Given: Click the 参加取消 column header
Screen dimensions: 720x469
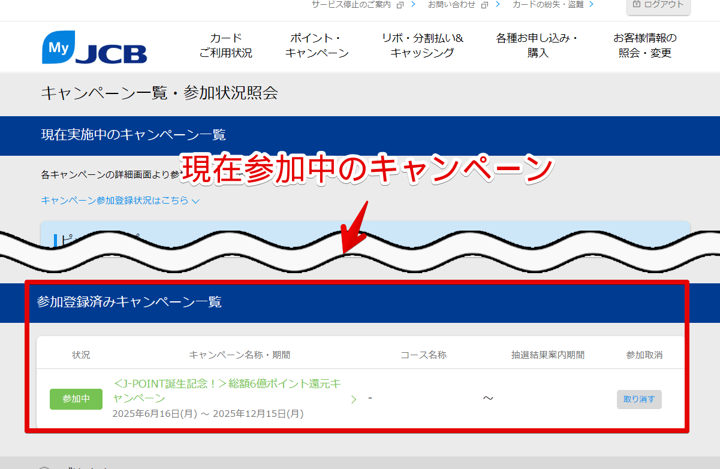Looking at the screenshot, I should (644, 355).
